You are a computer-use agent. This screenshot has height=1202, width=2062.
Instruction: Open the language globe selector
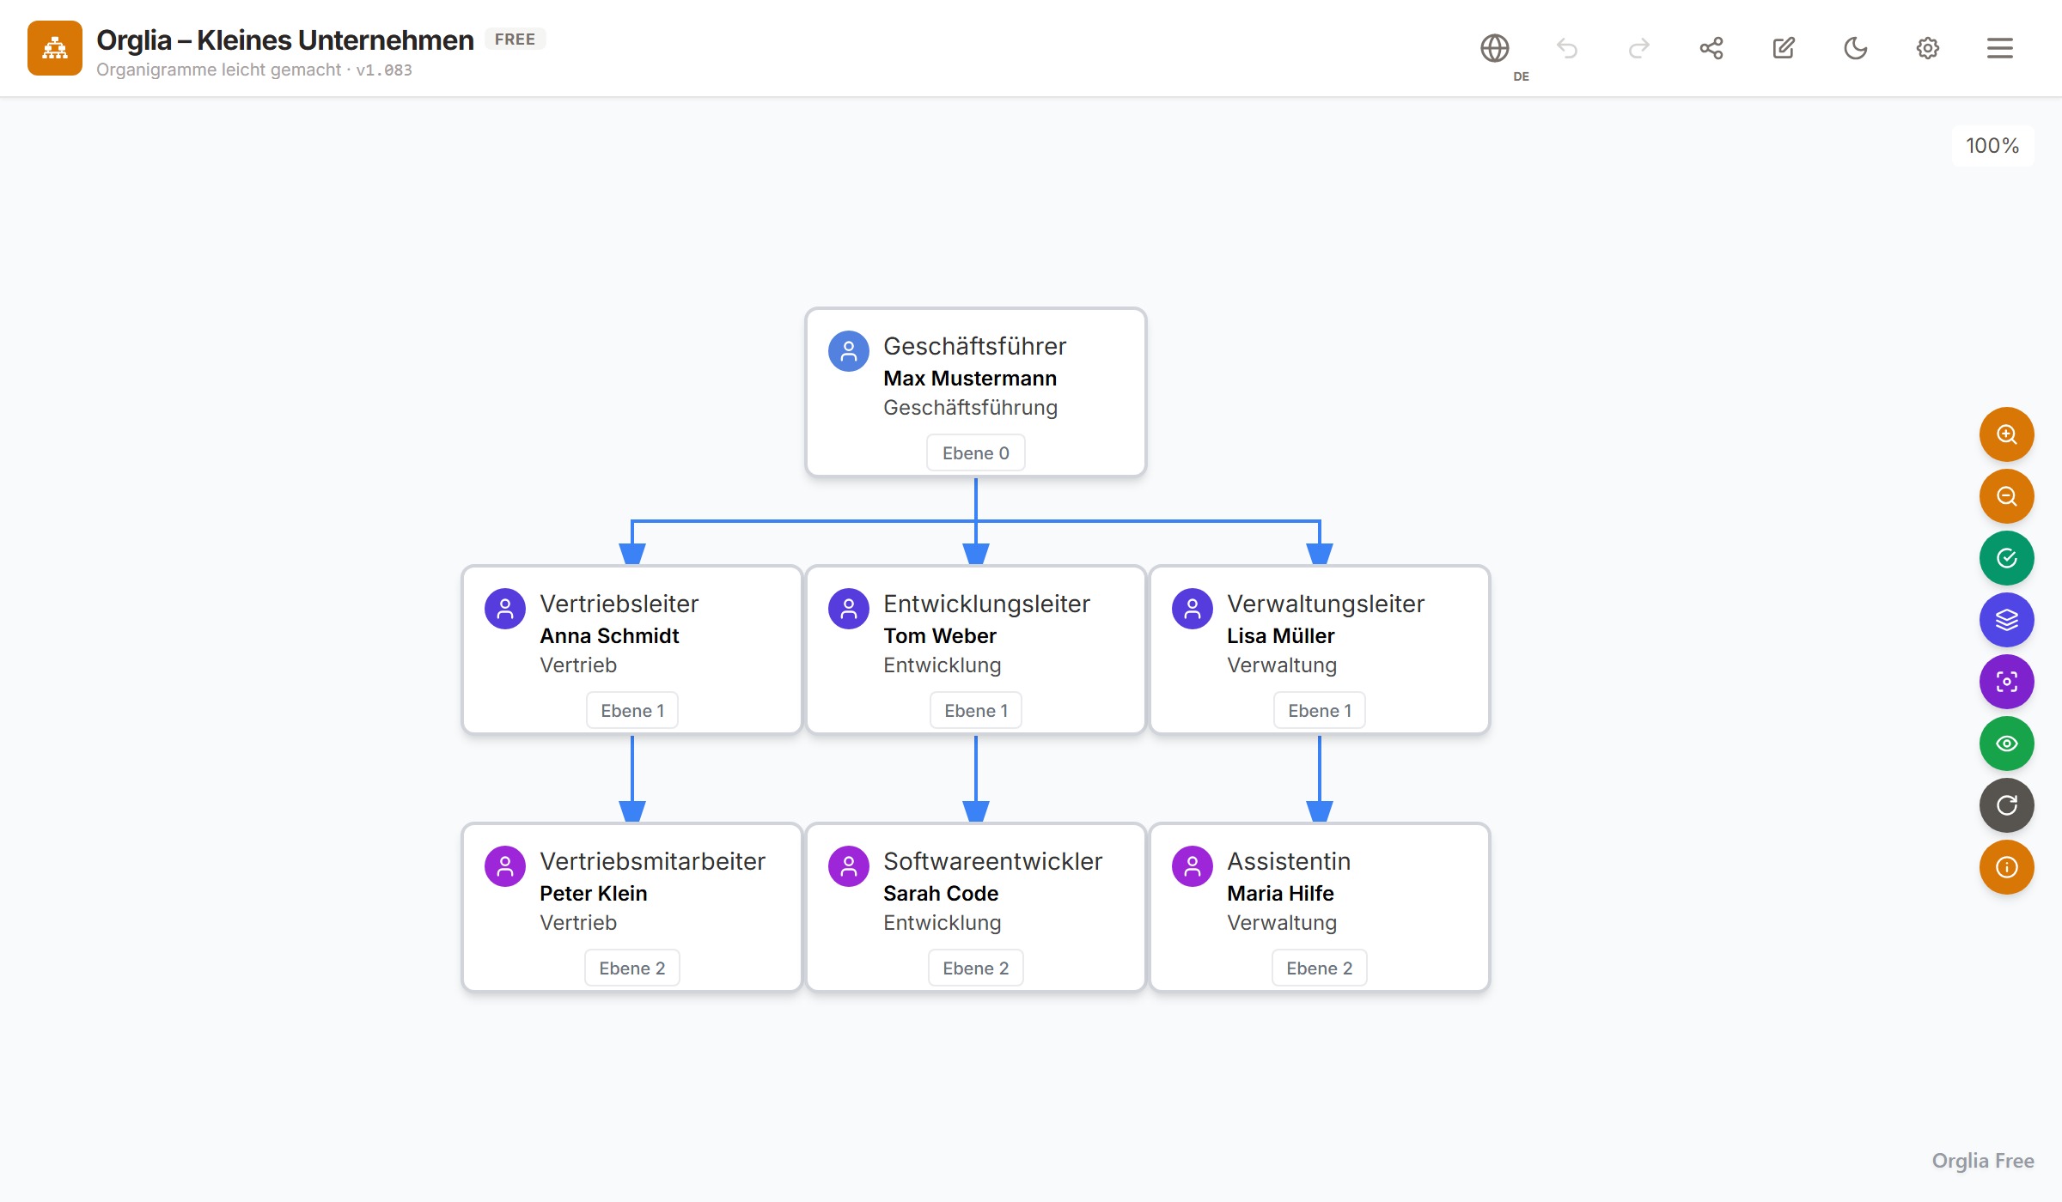1495,48
